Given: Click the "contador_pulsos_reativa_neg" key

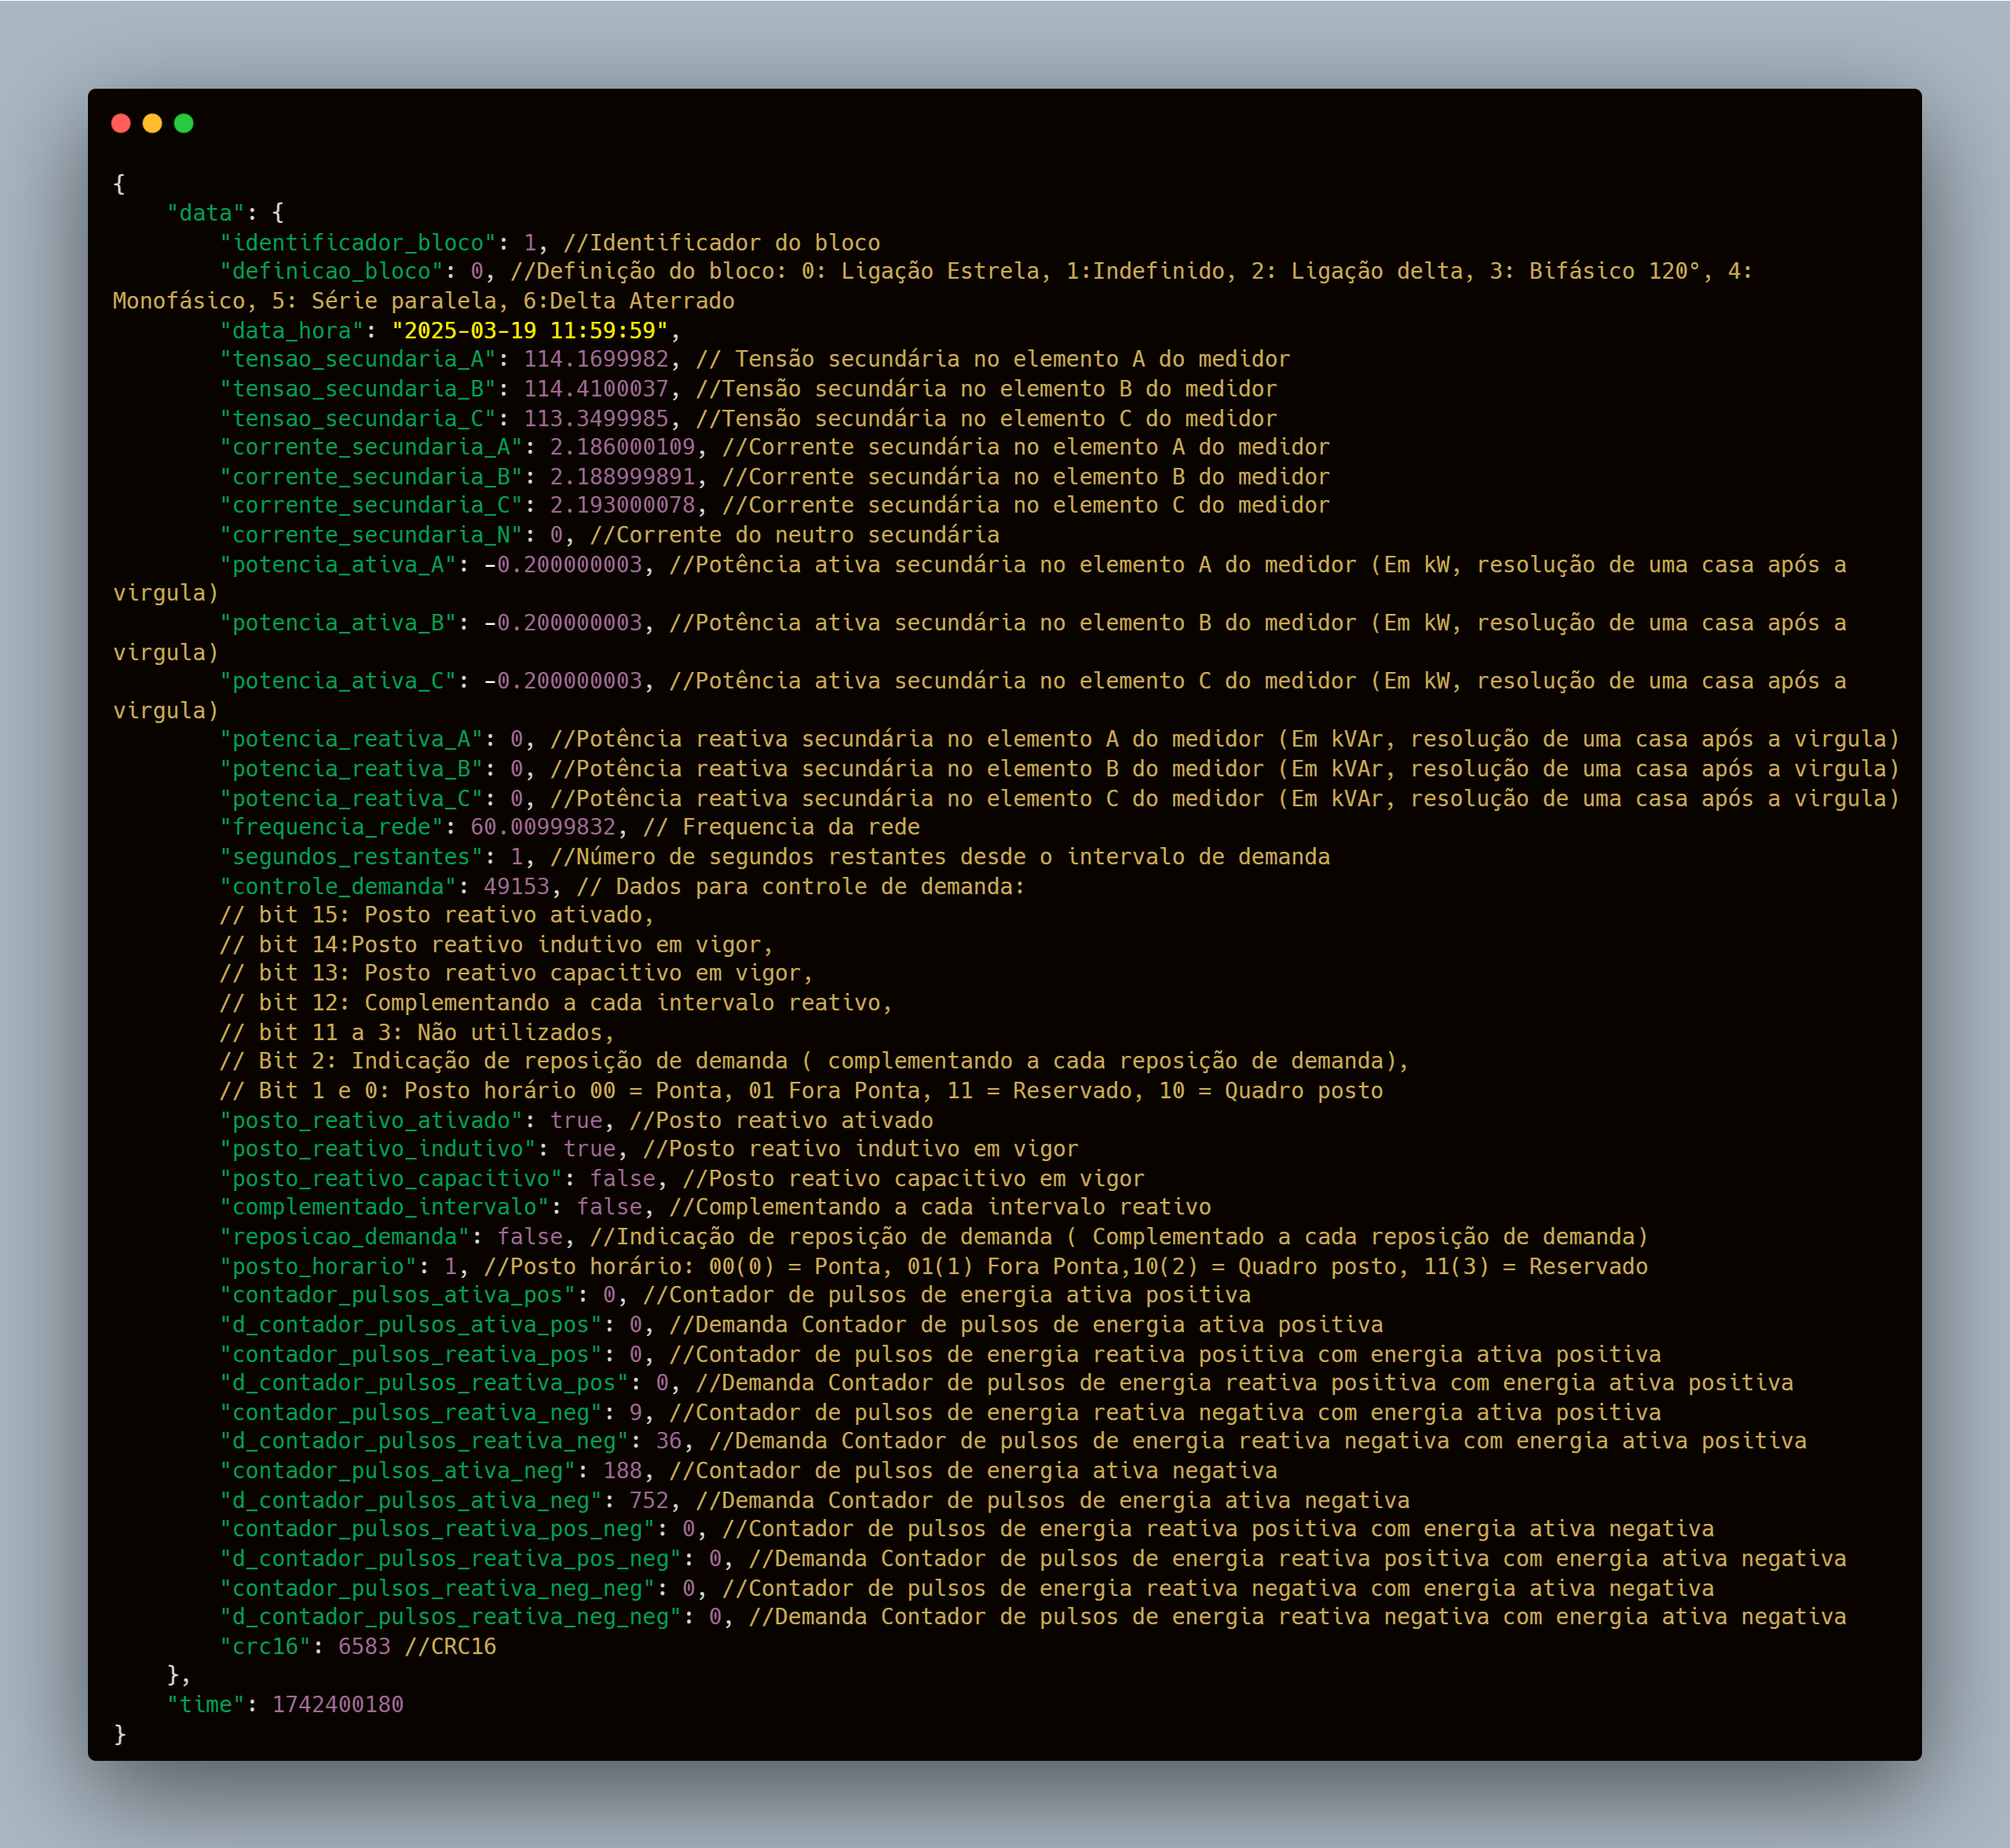Looking at the screenshot, I should (x=411, y=1413).
